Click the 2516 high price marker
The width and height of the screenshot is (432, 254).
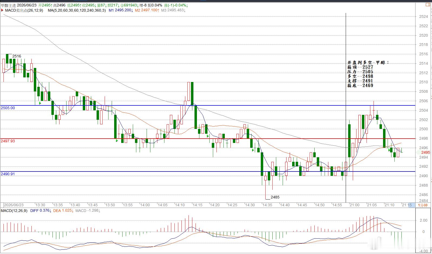[x=17, y=56]
